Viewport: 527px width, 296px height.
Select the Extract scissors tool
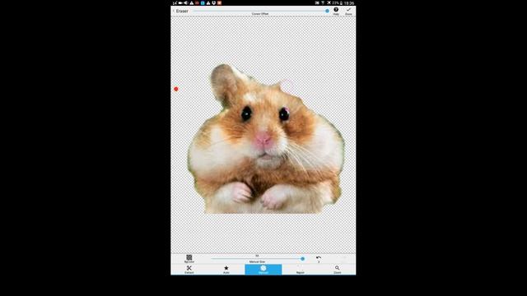pyautogui.click(x=189, y=270)
